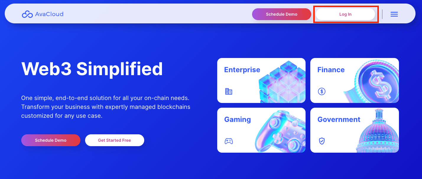
Task: Click the Government shield check icon
Action: click(x=322, y=141)
